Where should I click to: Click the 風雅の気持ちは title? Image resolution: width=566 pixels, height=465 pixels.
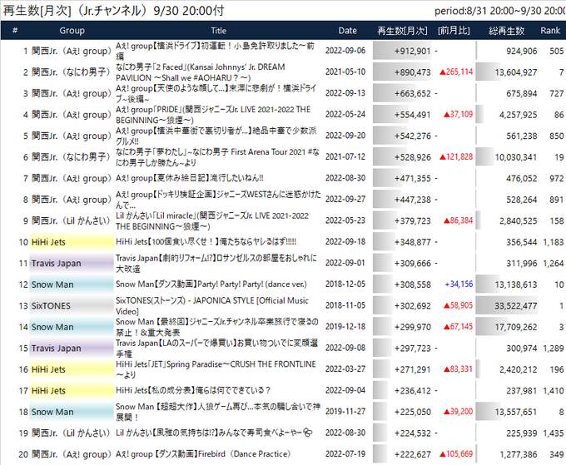[214, 433]
